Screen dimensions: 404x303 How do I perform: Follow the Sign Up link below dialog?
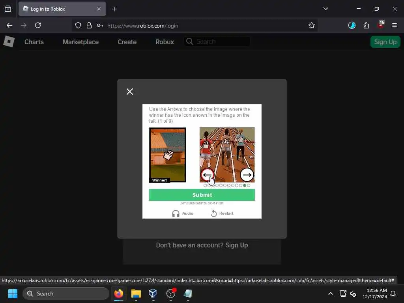tap(237, 245)
